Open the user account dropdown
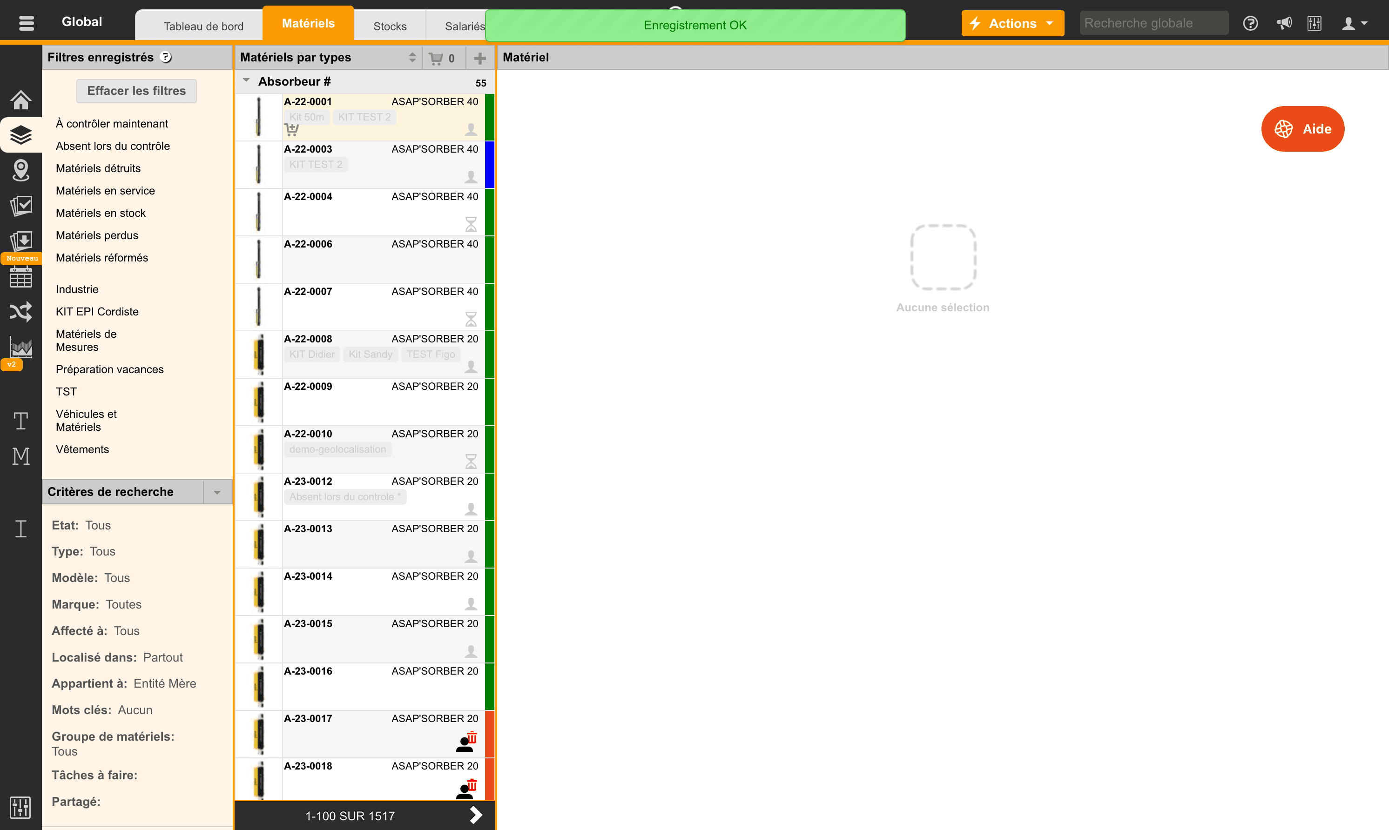Viewport: 1389px width, 830px height. (x=1354, y=23)
